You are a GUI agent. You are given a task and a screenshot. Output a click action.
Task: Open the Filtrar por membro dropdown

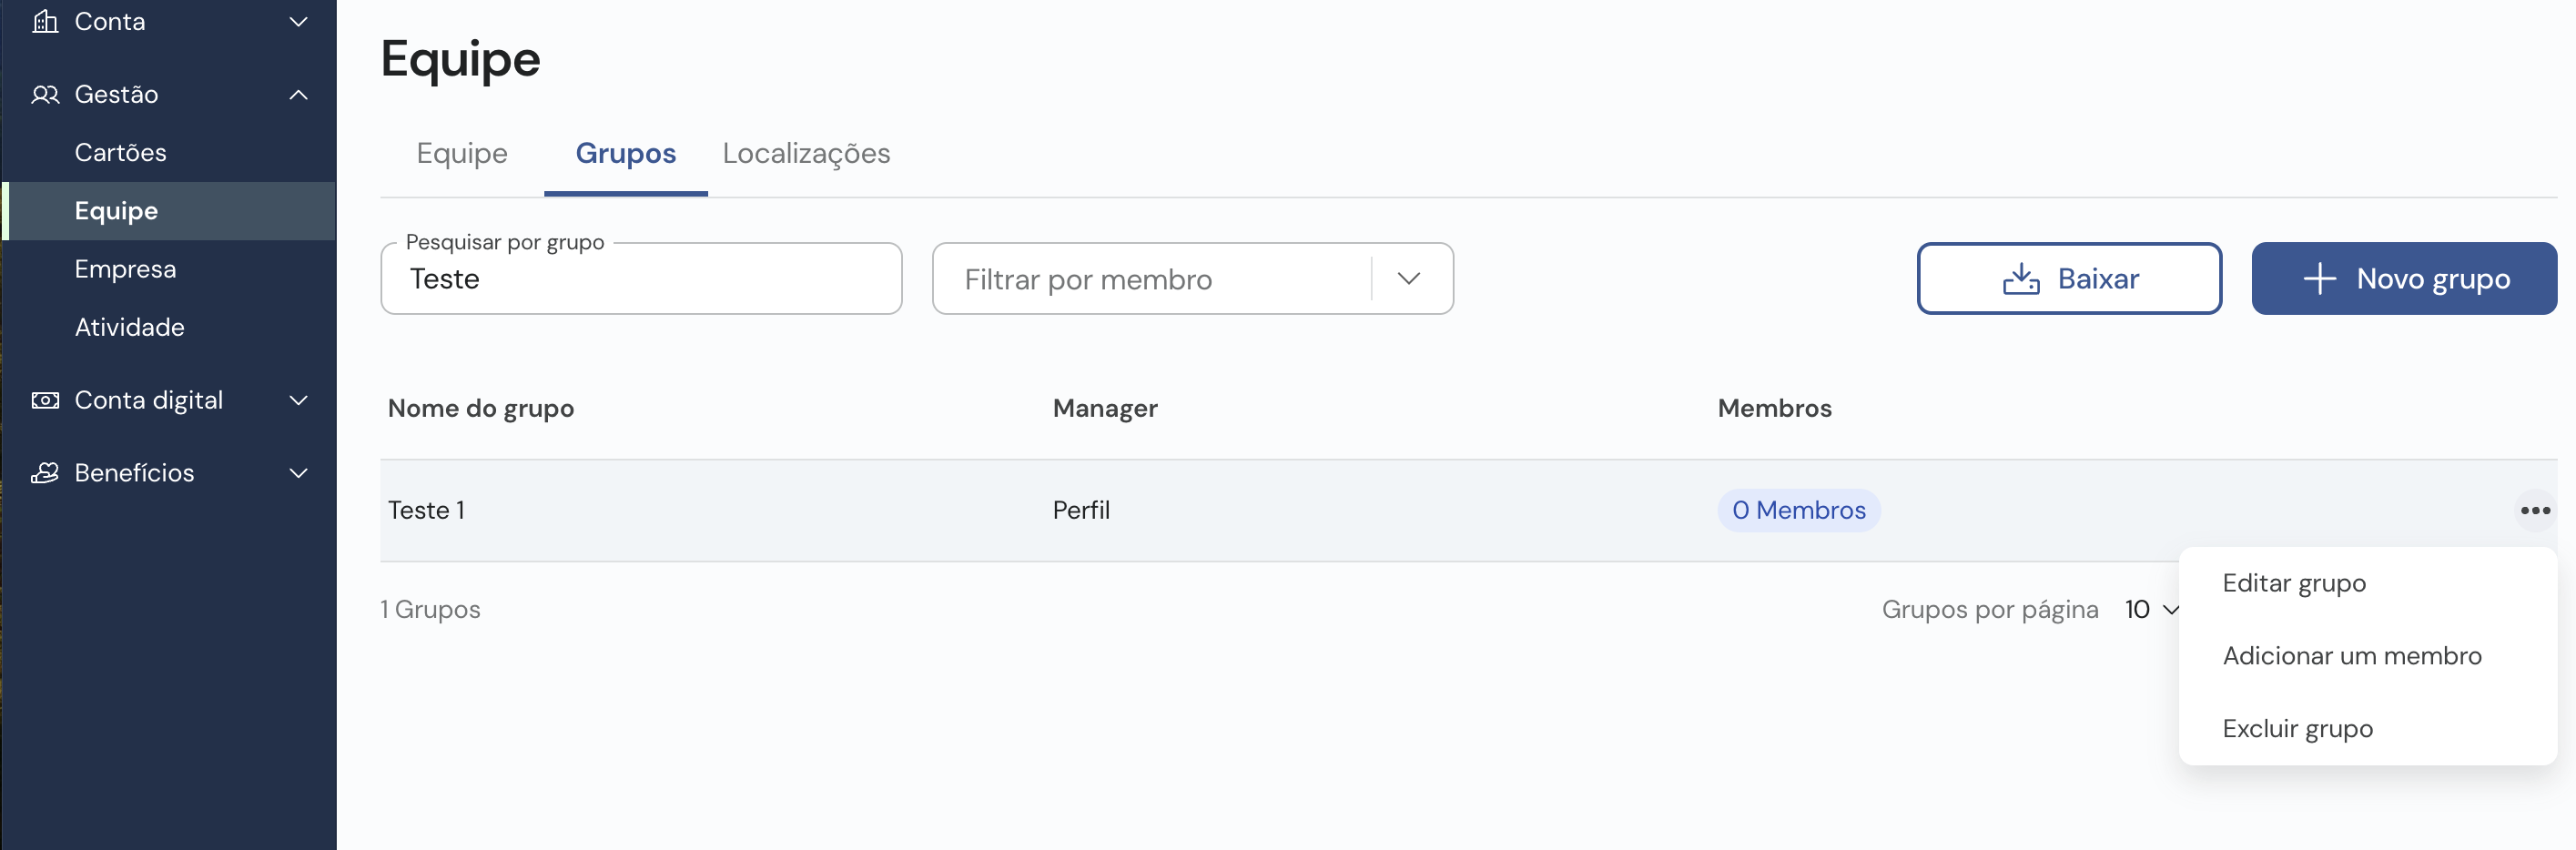pos(1192,279)
